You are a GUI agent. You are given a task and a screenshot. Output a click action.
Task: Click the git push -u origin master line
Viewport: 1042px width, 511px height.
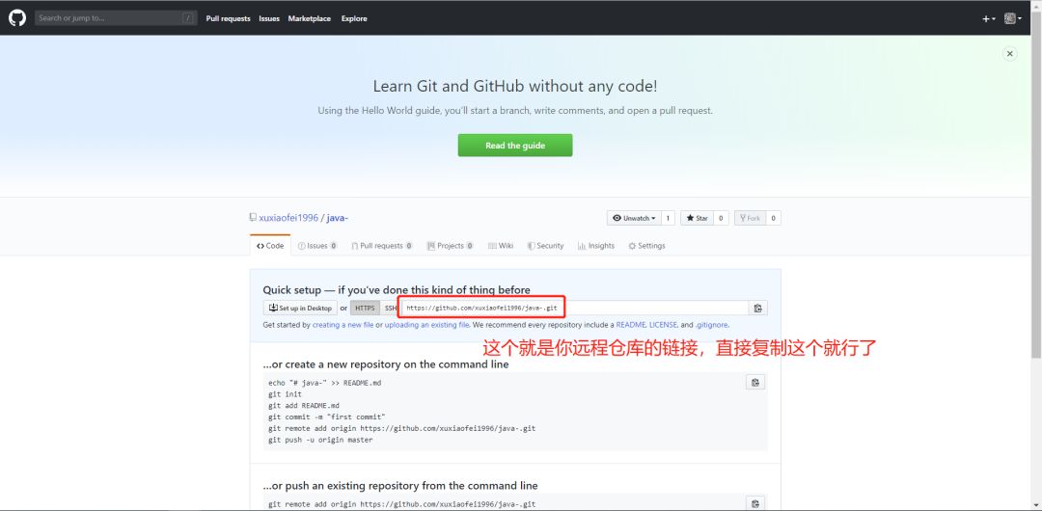320,440
